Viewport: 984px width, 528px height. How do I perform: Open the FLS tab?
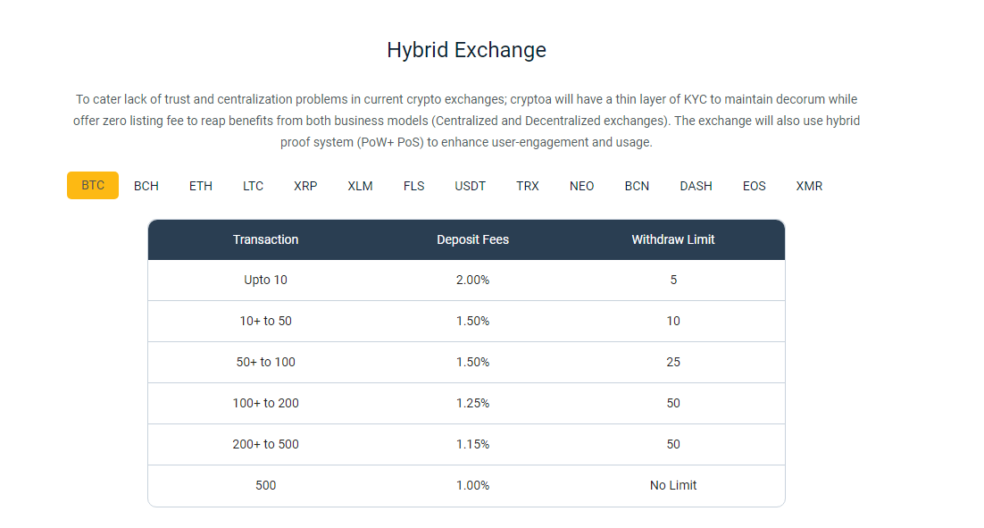413,186
